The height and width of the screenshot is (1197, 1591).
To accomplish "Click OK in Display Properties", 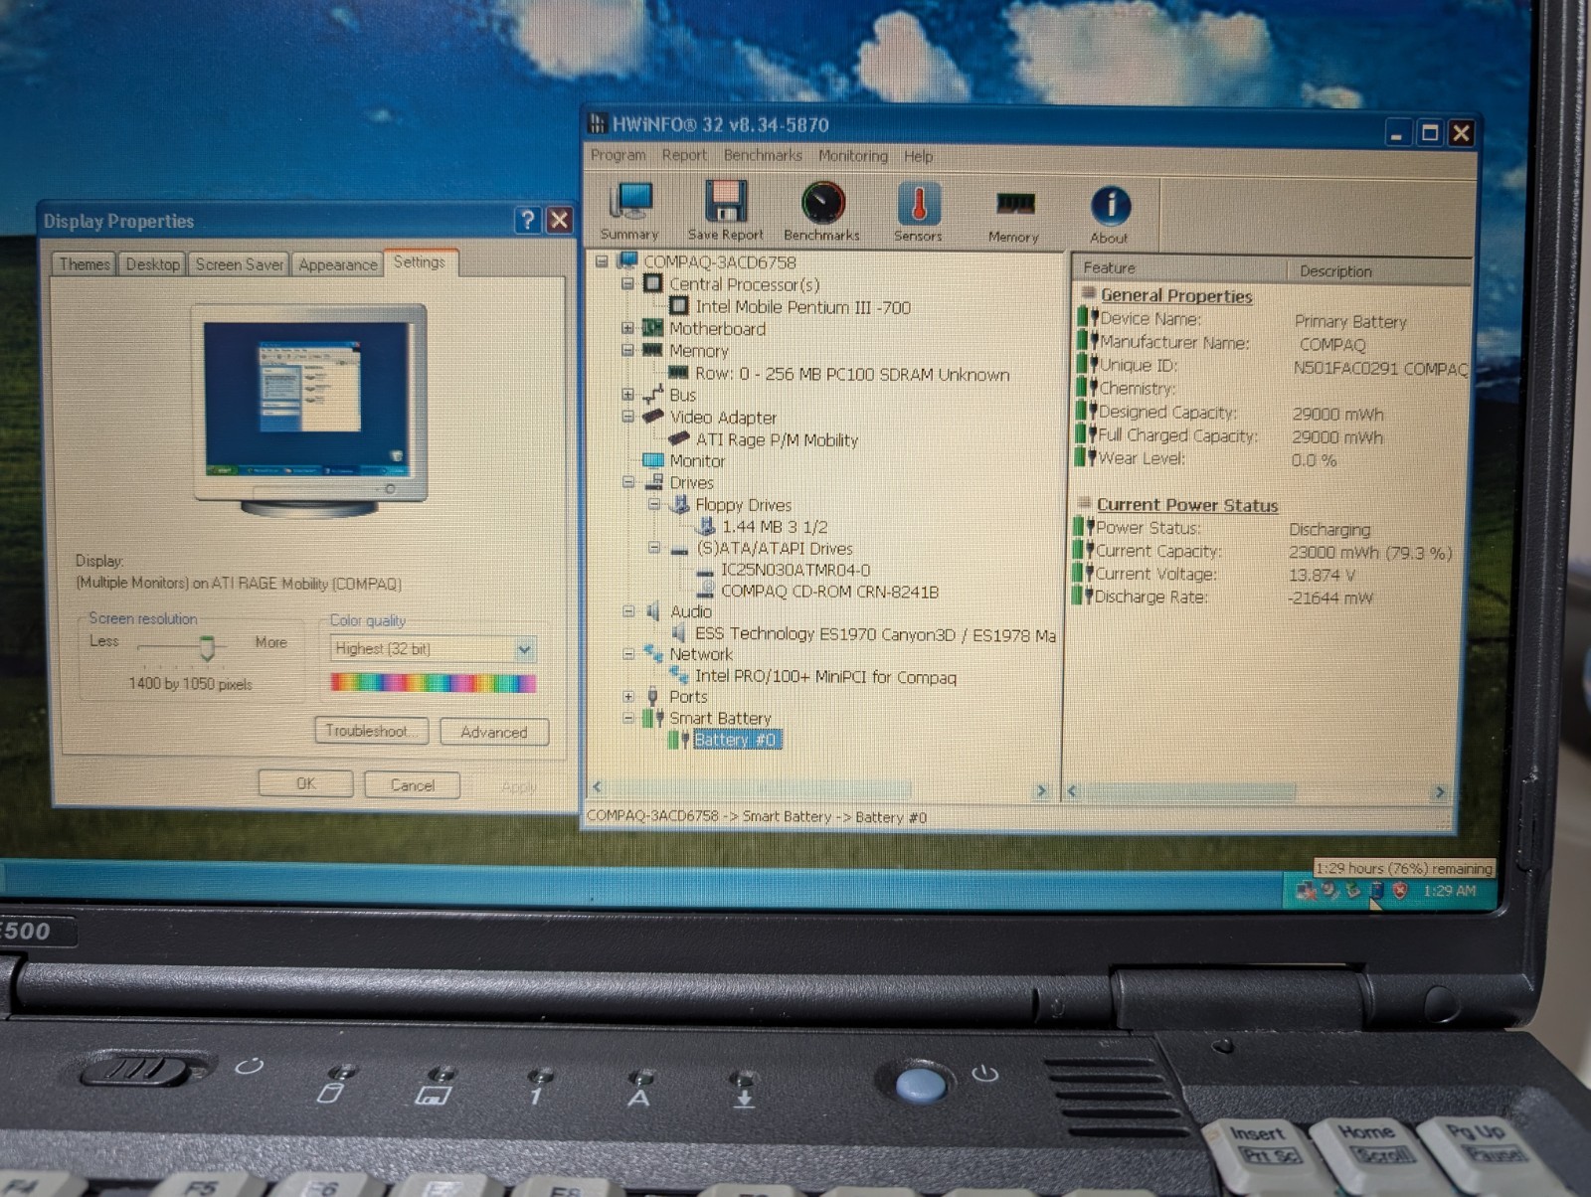I will click(x=305, y=783).
